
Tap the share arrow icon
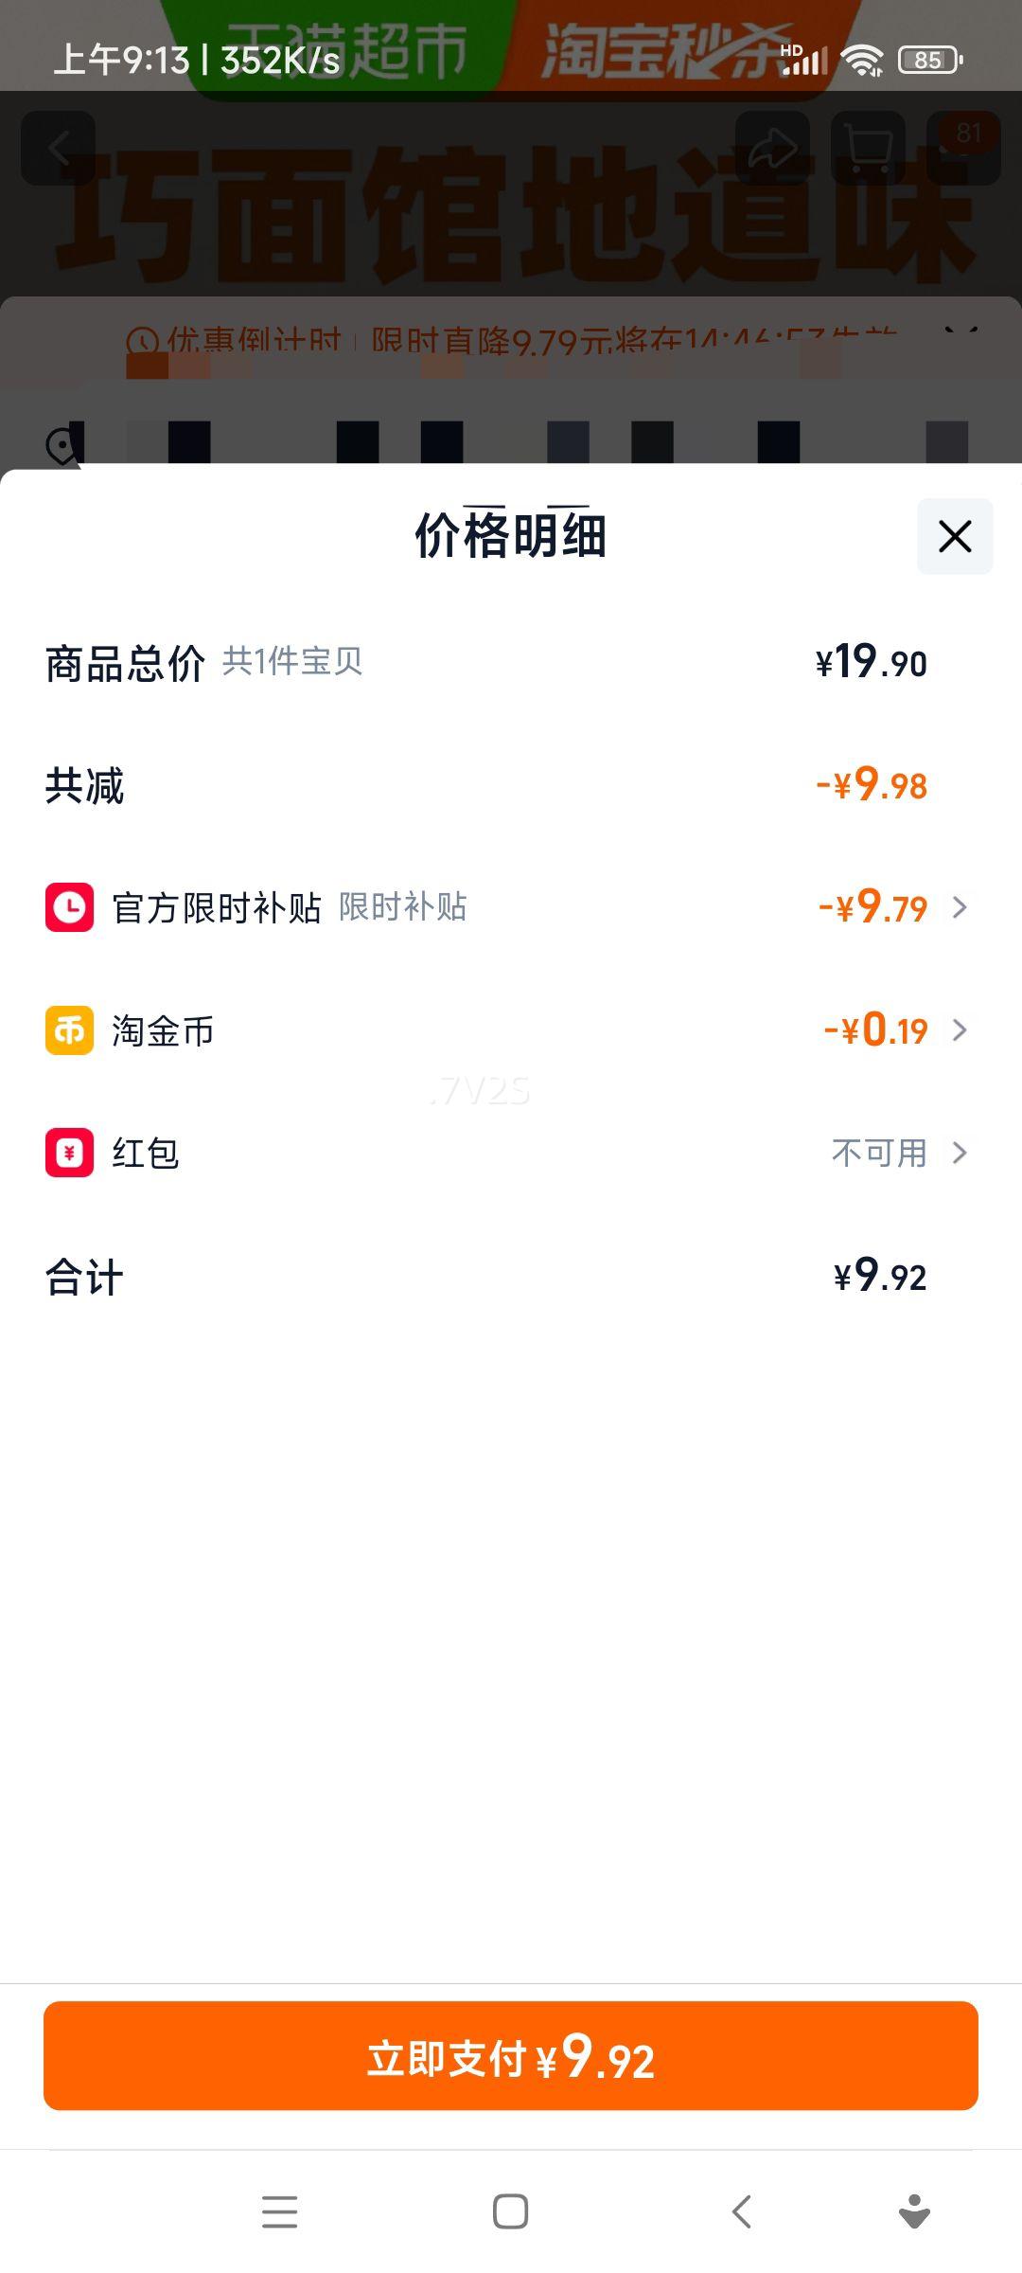click(x=772, y=149)
